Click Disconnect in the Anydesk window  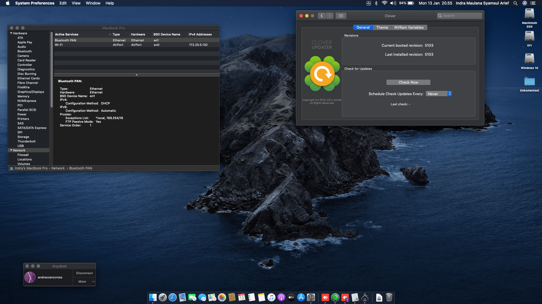[84, 273]
